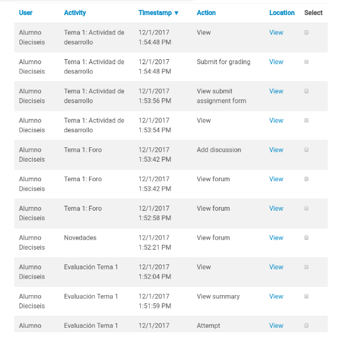Open View link for Add discussion entry
348x358 pixels.
[276, 150]
